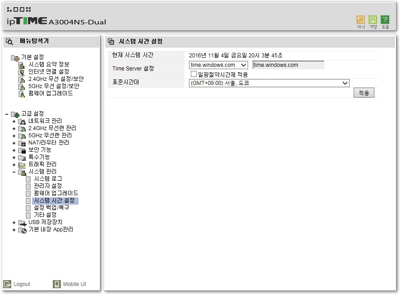Open 관리자 설정 menu item
The height and width of the screenshot is (295, 401).
click(48, 186)
